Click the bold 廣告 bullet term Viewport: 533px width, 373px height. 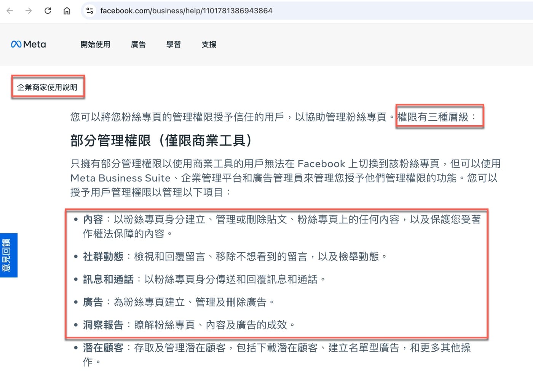point(93,302)
